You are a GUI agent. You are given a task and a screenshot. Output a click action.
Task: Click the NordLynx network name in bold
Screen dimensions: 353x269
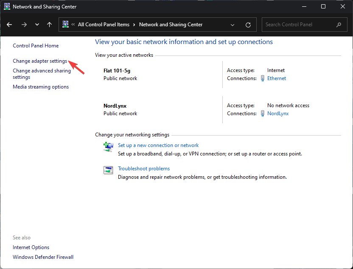(115, 105)
